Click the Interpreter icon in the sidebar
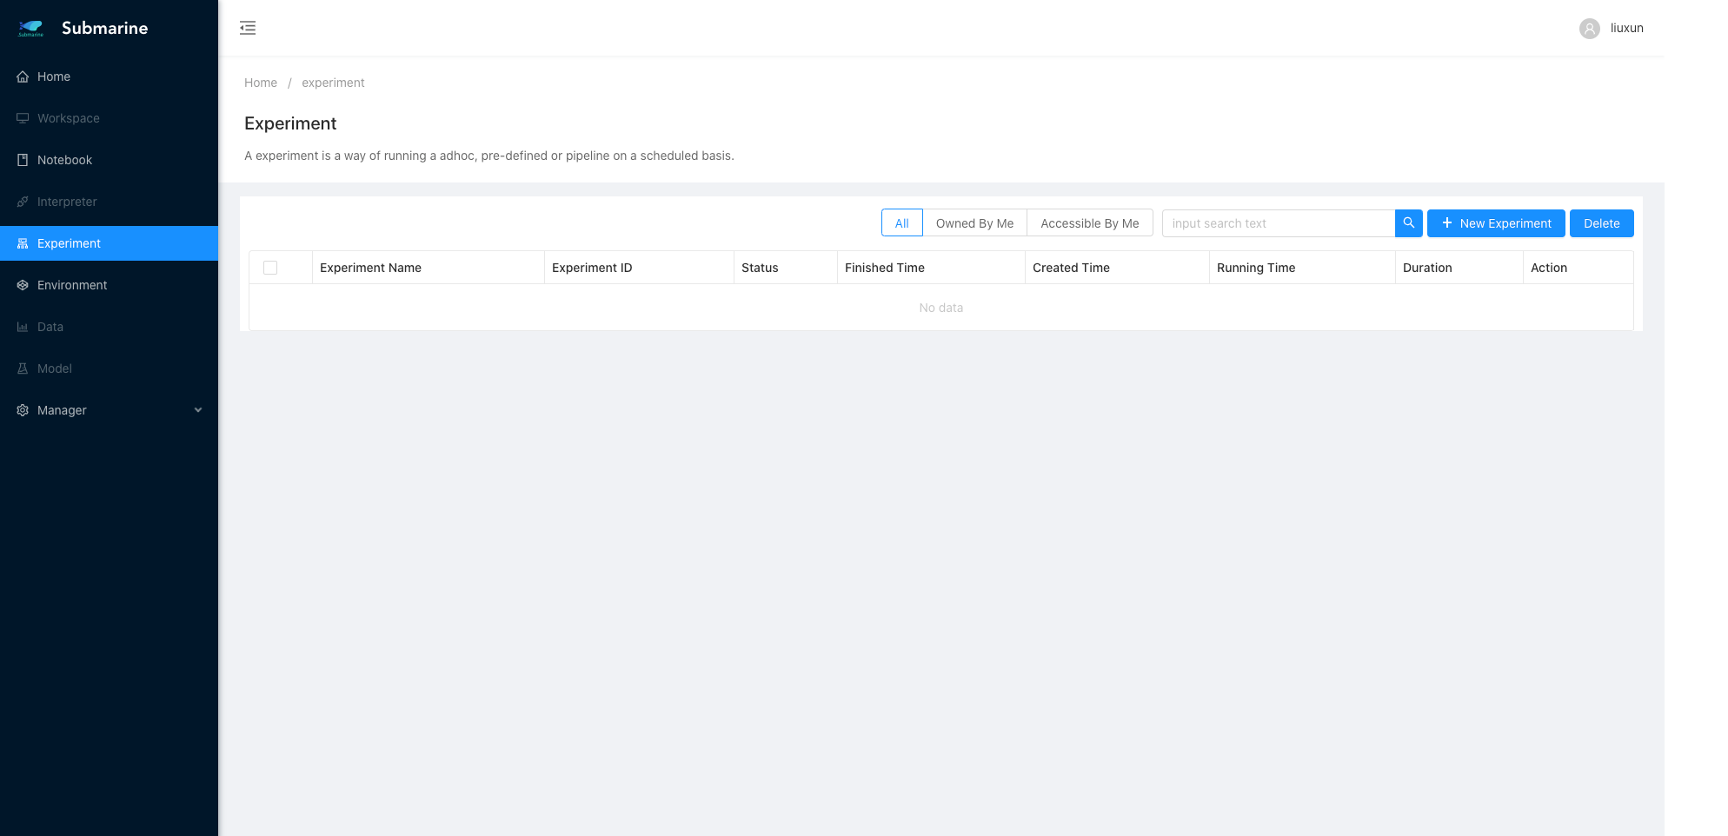 (23, 202)
